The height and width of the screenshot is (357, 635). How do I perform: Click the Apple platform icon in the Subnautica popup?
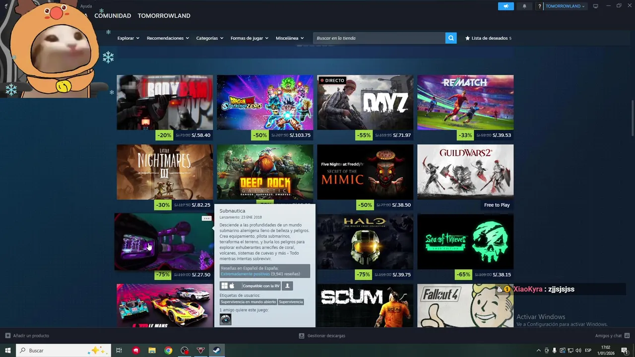pos(232,286)
